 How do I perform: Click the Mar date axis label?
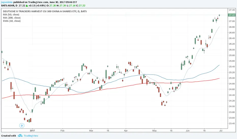(x=91, y=131)
